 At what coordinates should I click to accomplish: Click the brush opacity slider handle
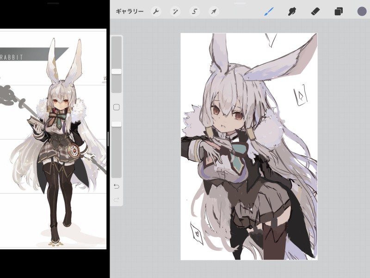pyautogui.click(x=117, y=124)
